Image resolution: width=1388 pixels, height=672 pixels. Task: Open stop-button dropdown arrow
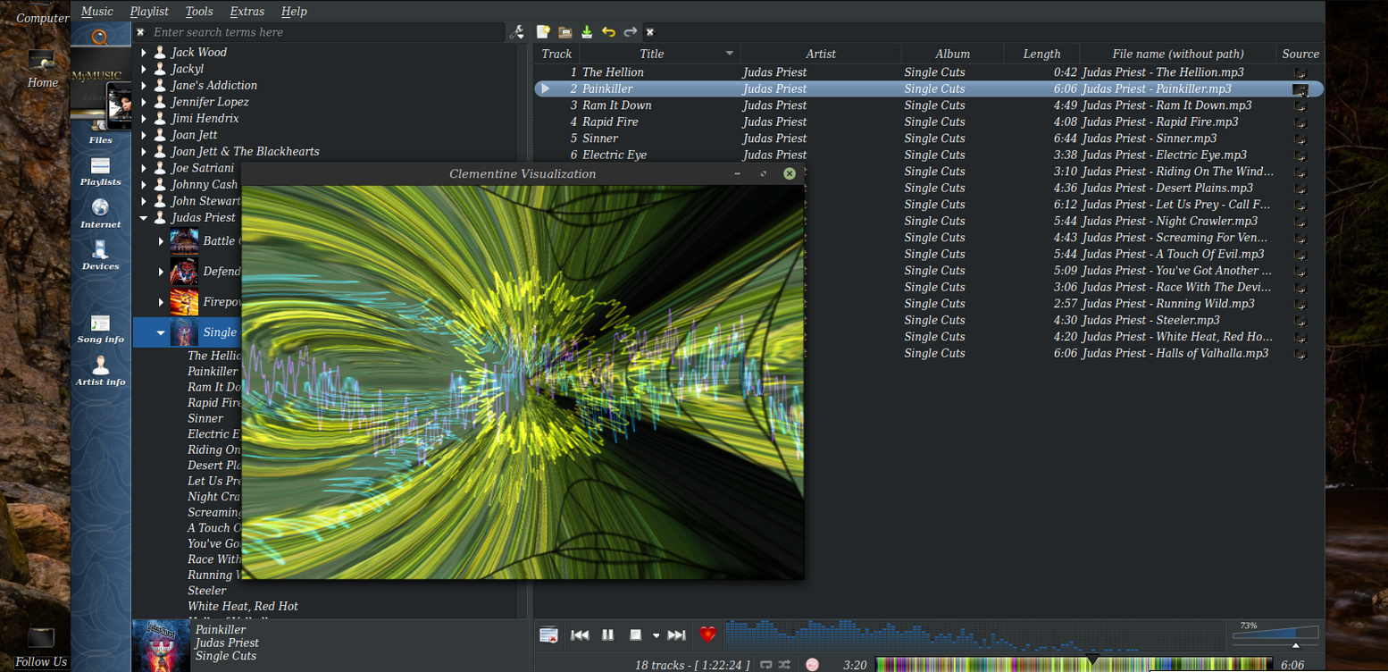(656, 635)
